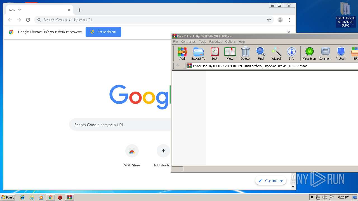Click the Protect shield icon in WinRAR
Viewport: 358px width, 201px height.
point(341,53)
